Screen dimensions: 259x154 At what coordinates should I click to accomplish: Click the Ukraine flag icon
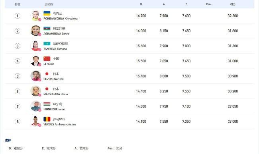click(x=47, y=13)
